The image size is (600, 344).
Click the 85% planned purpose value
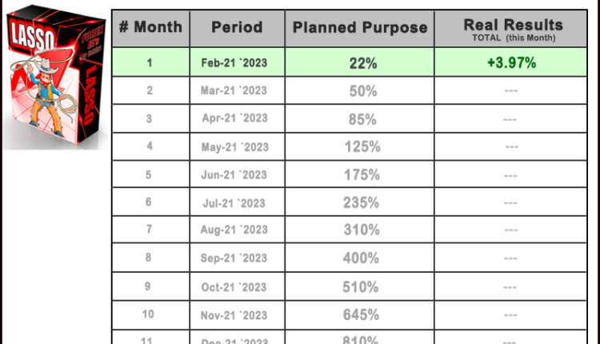click(363, 119)
